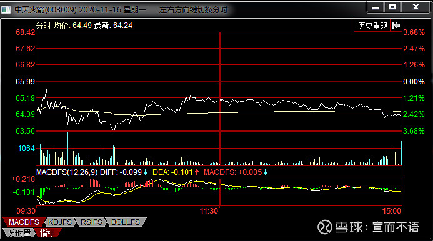Click the 均价: 64.49 readout
Viewport: 433px width, 241px height.
click(x=72, y=26)
